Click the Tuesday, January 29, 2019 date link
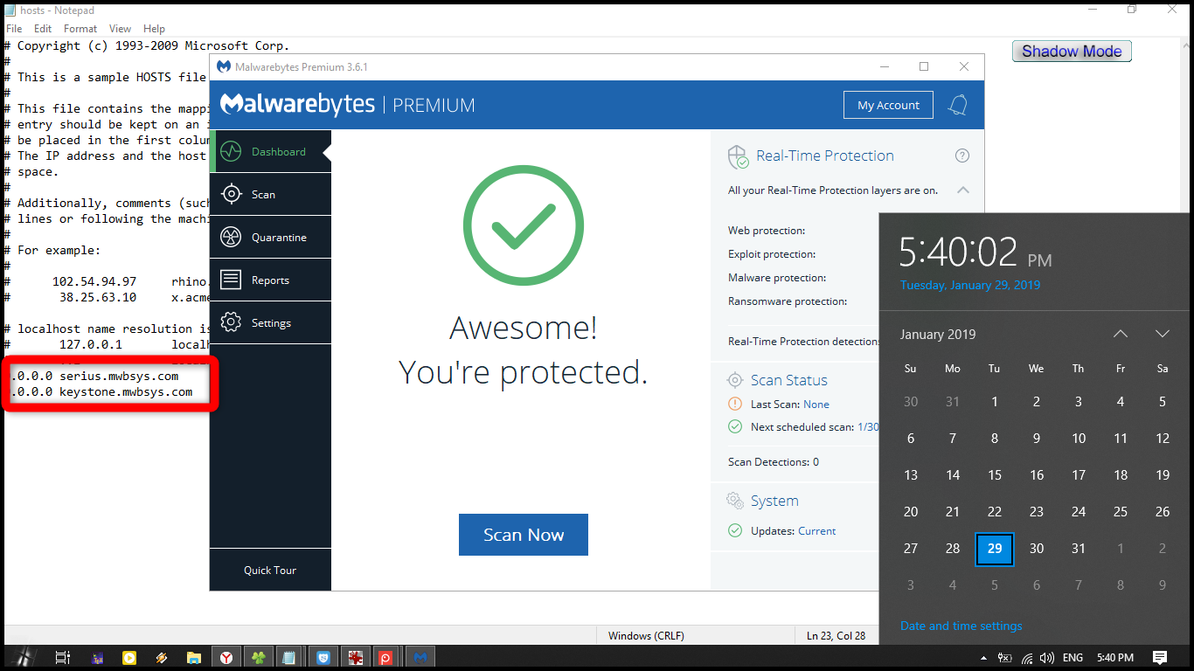The height and width of the screenshot is (671, 1194). pos(970,285)
